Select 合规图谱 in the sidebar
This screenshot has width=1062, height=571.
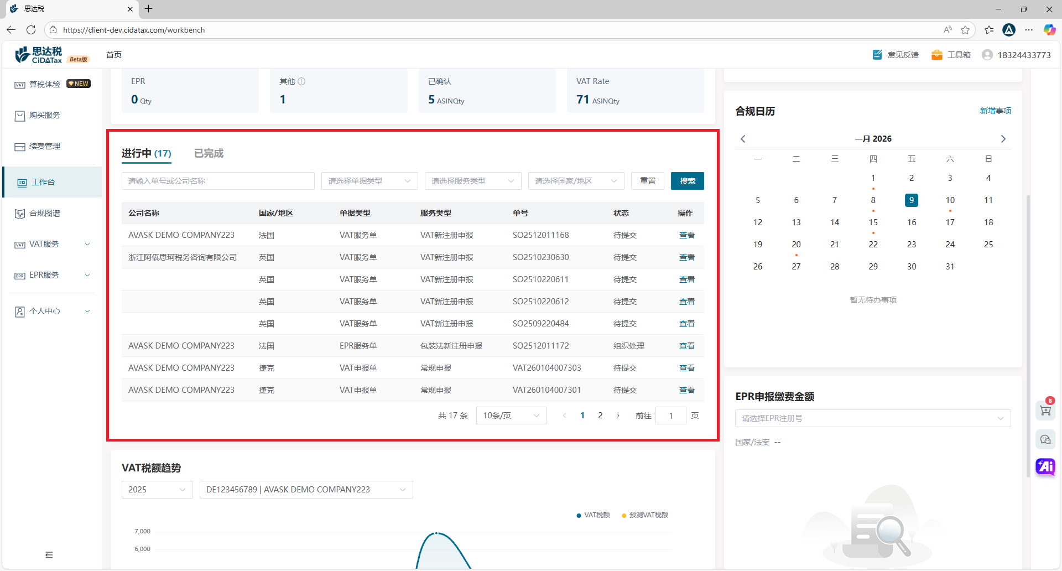pyautogui.click(x=45, y=213)
